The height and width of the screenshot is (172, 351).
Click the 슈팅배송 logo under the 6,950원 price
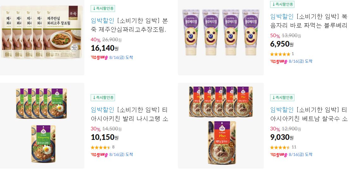point(279,61)
